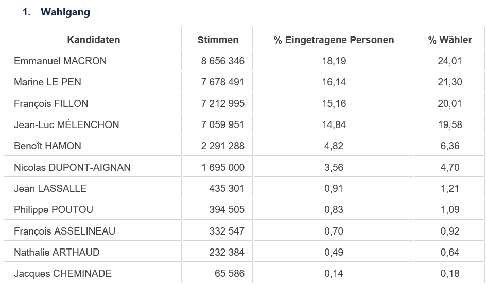Select the Nicolas DUPONT-AIGNAN name cell

point(72,167)
